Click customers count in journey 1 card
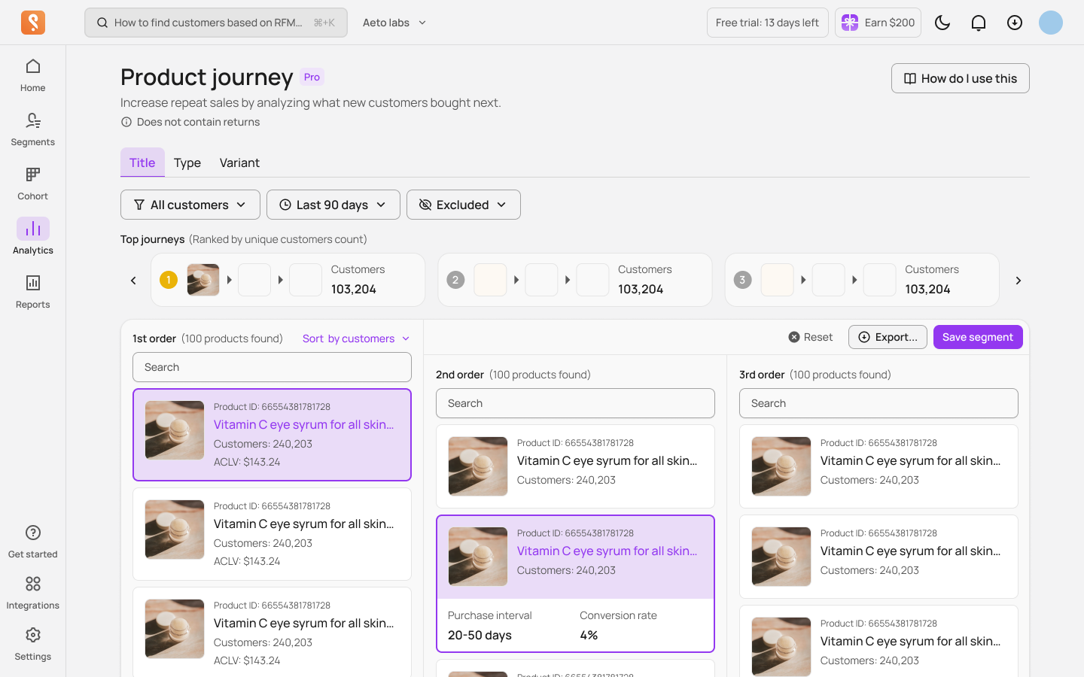The height and width of the screenshot is (677, 1084). click(x=354, y=289)
